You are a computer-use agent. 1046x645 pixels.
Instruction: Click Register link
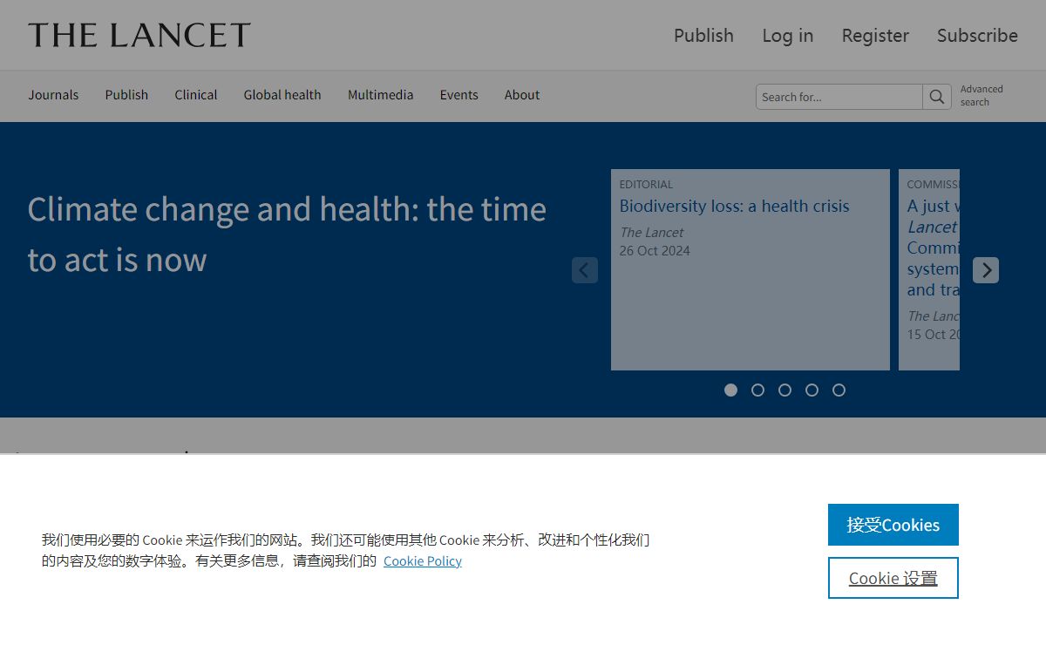(875, 36)
